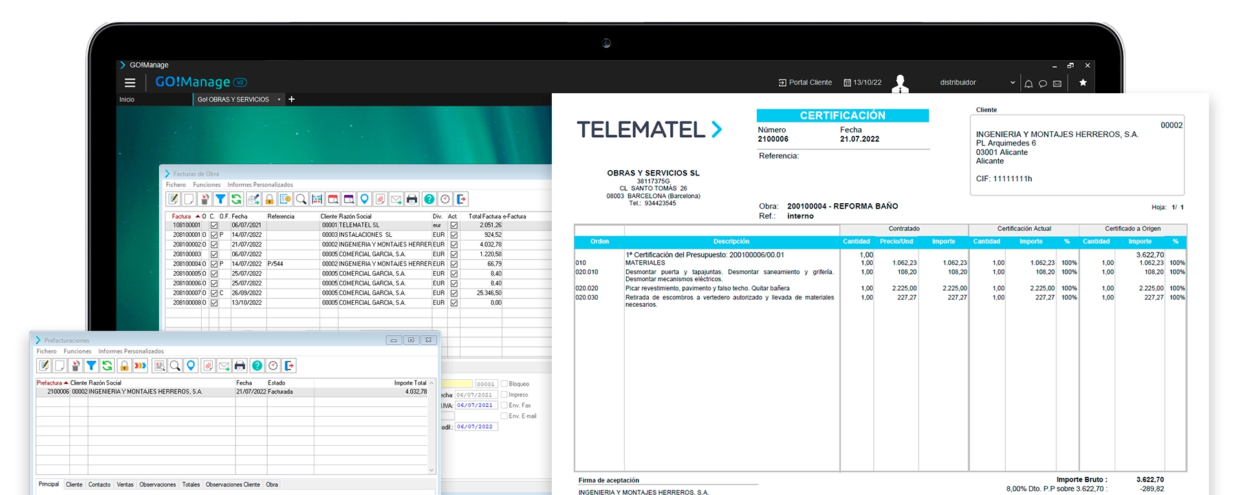This screenshot has width=1242, height=495.
Task: Click the padlock icon in Prefacturaciones toolbar
Action: click(x=124, y=366)
